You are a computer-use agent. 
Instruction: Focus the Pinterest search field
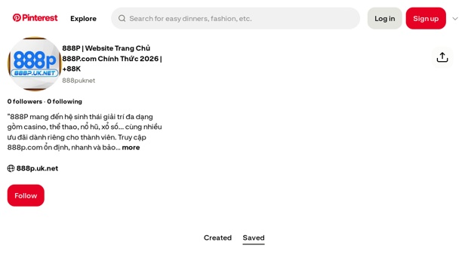[236, 19]
